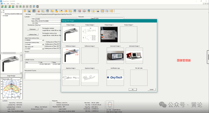This screenshot has height=113, width=209.
Task: Select the red Instrument Image 2 thumbnail
Action: click(134, 55)
